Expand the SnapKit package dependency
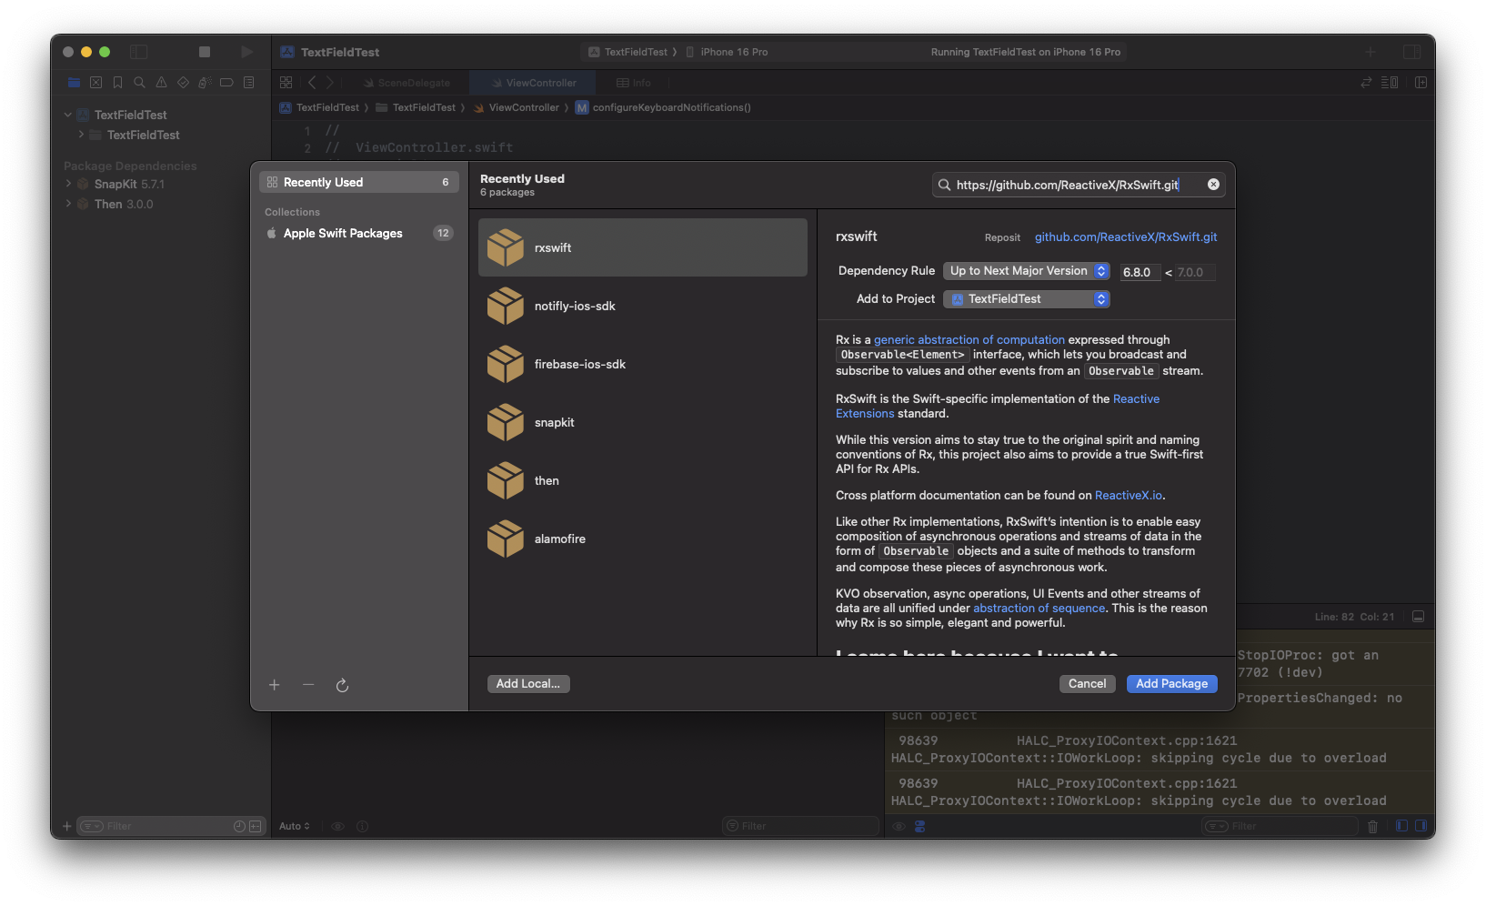The height and width of the screenshot is (906, 1486). [68, 184]
